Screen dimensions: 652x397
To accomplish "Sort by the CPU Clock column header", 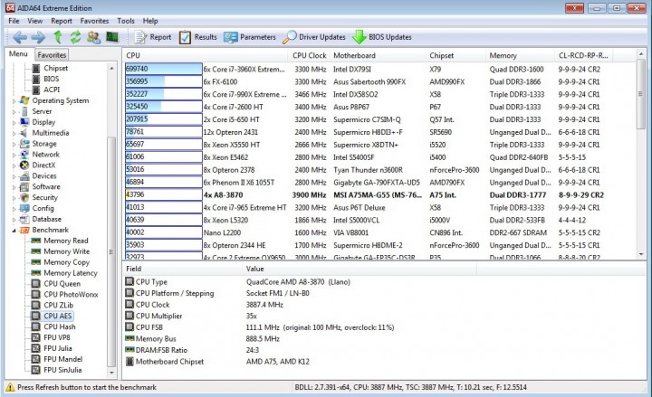I will pos(310,55).
